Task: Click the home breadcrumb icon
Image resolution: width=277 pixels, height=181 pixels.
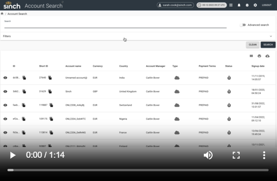Action: click(x=2, y=14)
